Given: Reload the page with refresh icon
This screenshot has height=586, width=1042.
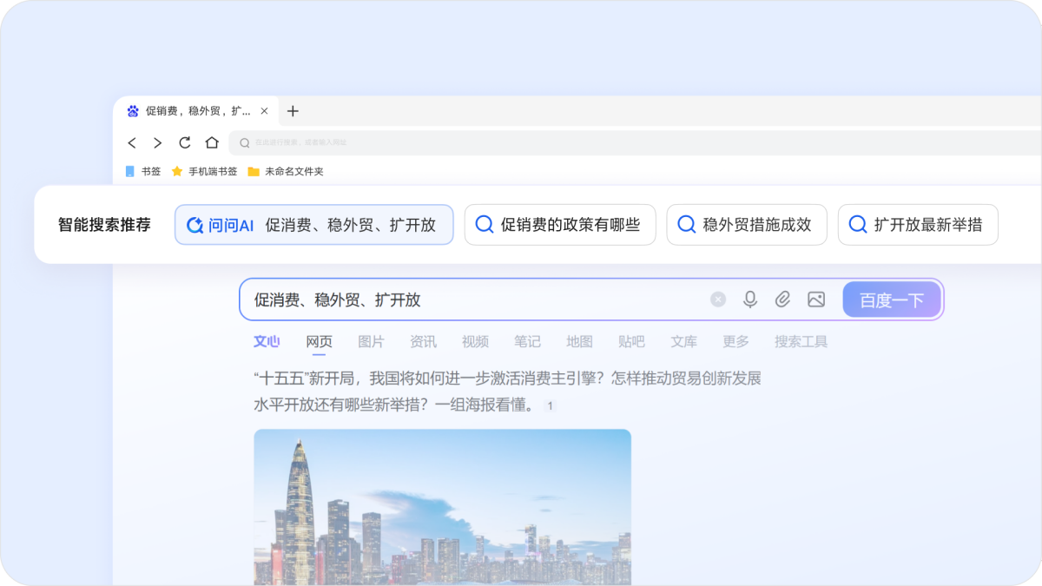Looking at the screenshot, I should tap(184, 142).
